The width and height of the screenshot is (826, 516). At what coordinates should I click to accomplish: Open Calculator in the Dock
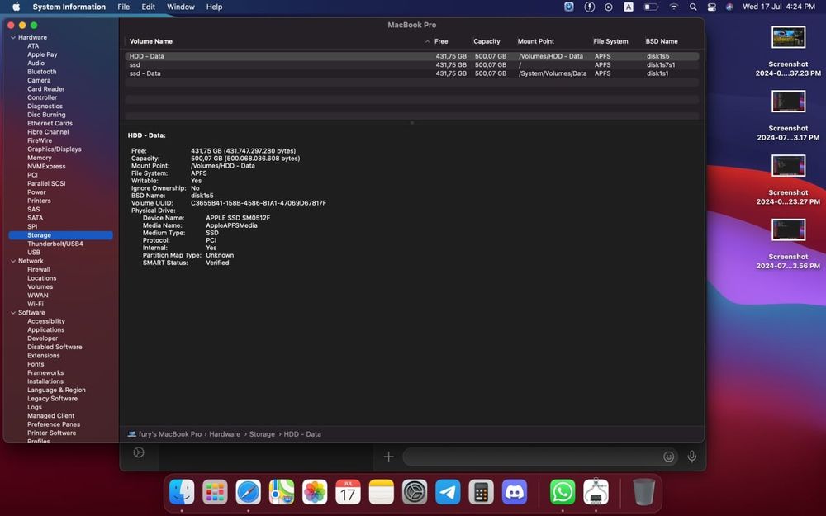tap(481, 493)
